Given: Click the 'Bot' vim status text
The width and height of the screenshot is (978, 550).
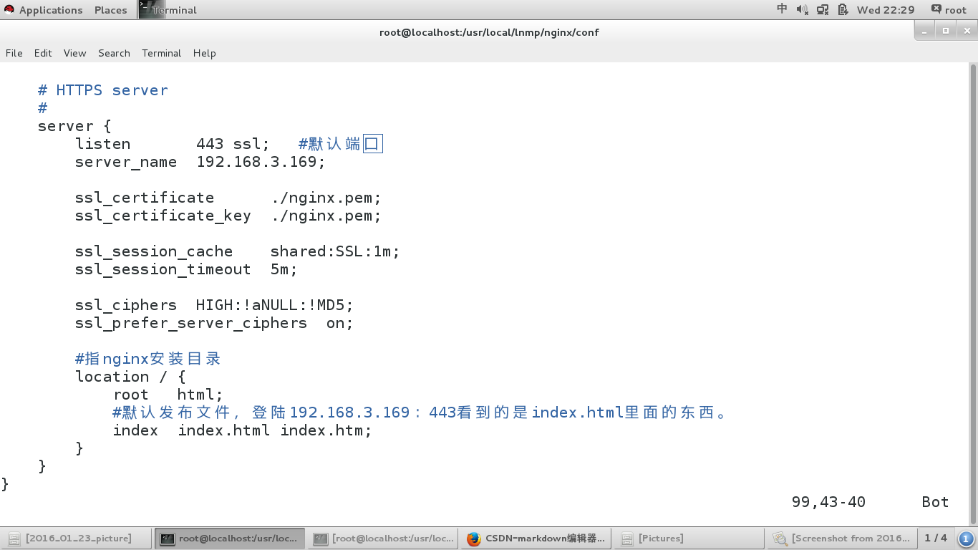Looking at the screenshot, I should pyautogui.click(x=935, y=502).
